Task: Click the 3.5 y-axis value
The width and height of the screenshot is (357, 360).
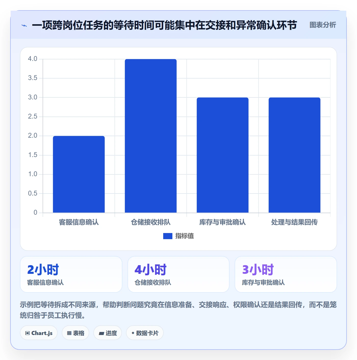Action: tap(33, 78)
